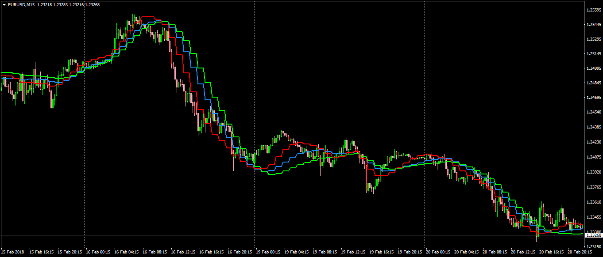Click the 1.24695 price axis label
The width and height of the screenshot is (603, 257).
(594, 98)
